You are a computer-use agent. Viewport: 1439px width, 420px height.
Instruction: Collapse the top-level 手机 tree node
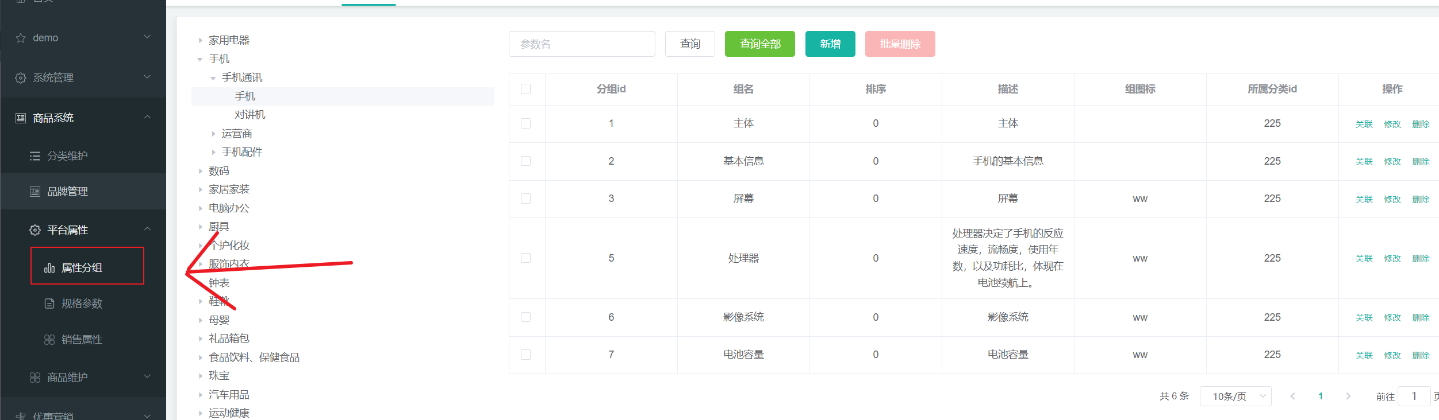point(200,59)
